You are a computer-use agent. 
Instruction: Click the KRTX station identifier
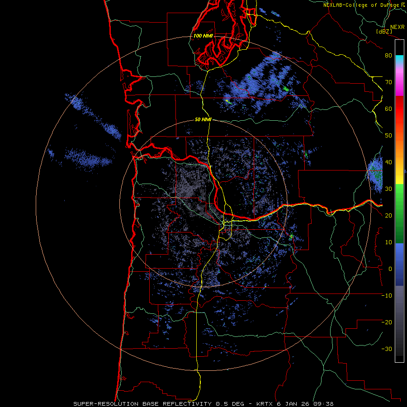[x=265, y=404]
